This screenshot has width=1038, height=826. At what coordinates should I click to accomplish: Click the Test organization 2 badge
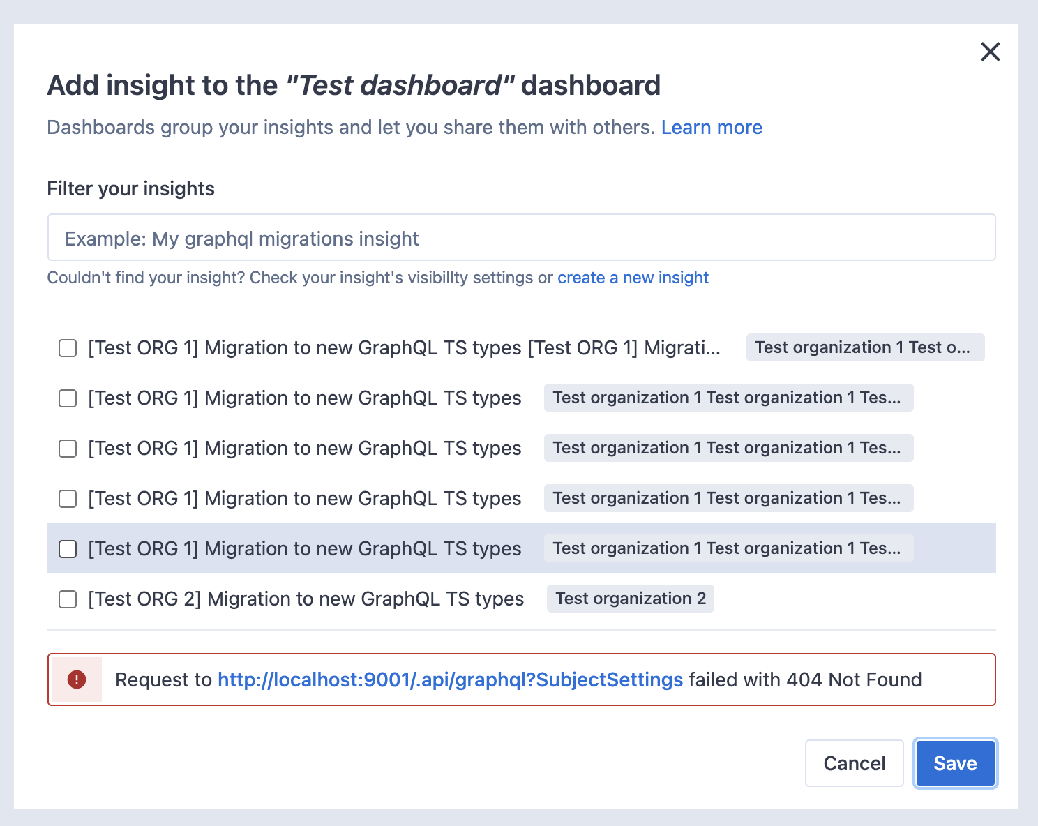pos(631,599)
